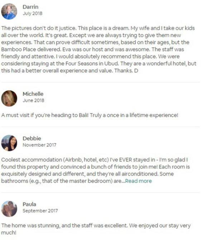Click Darrin's review text about Bamboo Place
The image size is (207, 244).
tap(98, 49)
